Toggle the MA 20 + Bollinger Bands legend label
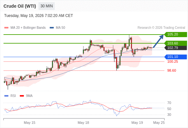188x128 pixels. (28, 28)
